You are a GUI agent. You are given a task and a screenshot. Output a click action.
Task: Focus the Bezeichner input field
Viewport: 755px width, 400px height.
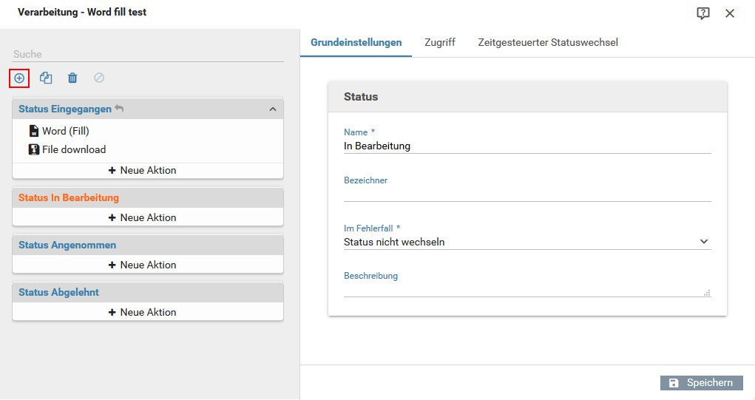527,194
